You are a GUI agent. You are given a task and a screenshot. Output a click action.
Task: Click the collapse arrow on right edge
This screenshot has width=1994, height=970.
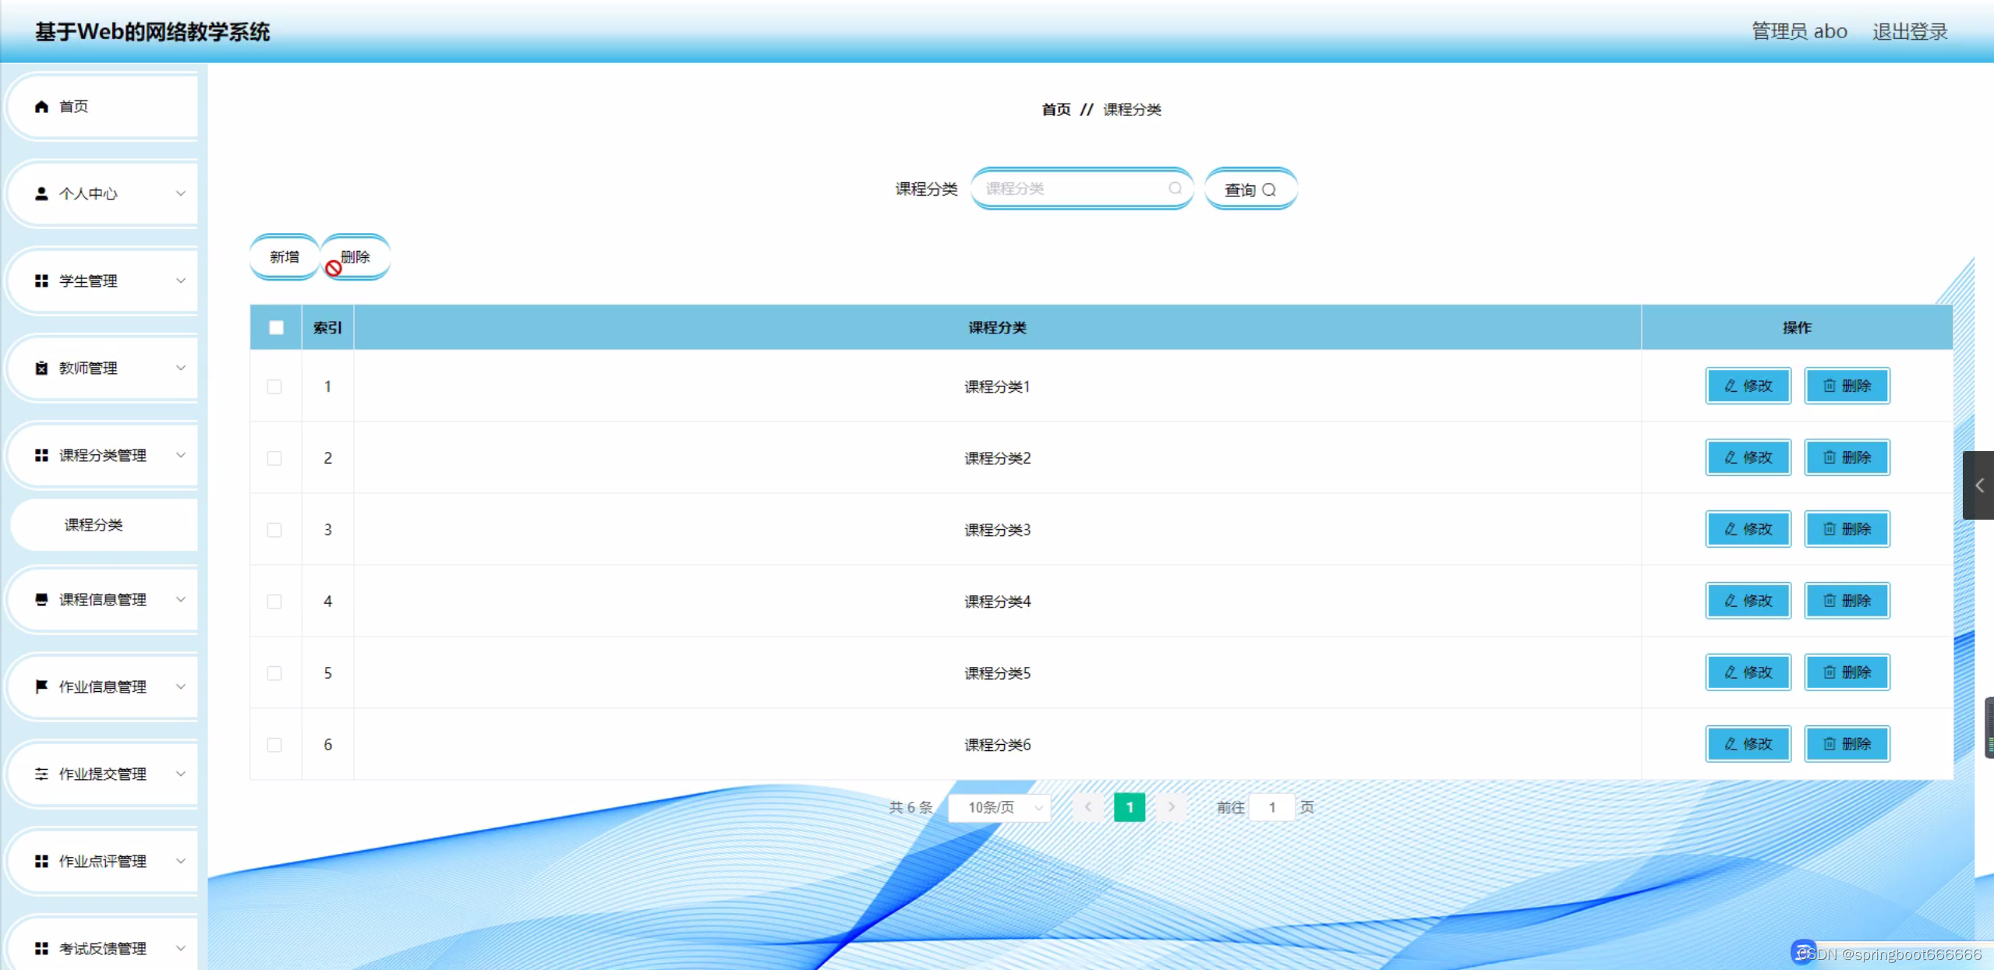pyautogui.click(x=1978, y=485)
